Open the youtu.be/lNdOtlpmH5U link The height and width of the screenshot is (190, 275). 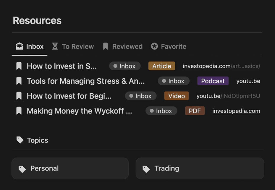(x=228, y=96)
